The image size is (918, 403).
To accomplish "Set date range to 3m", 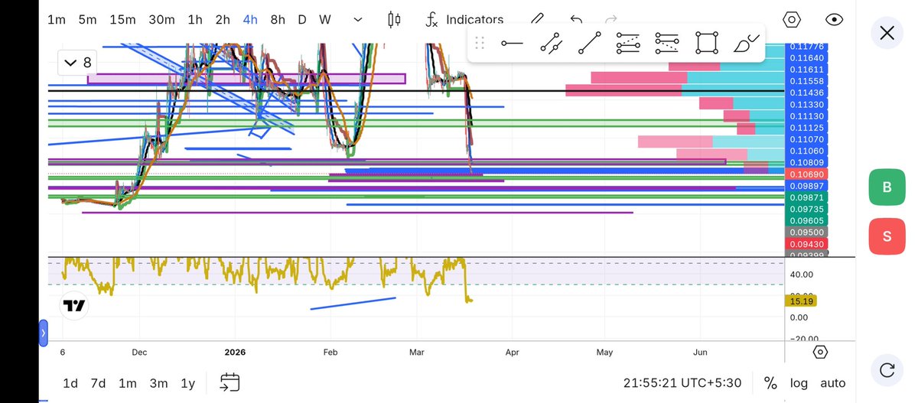I will click(158, 383).
